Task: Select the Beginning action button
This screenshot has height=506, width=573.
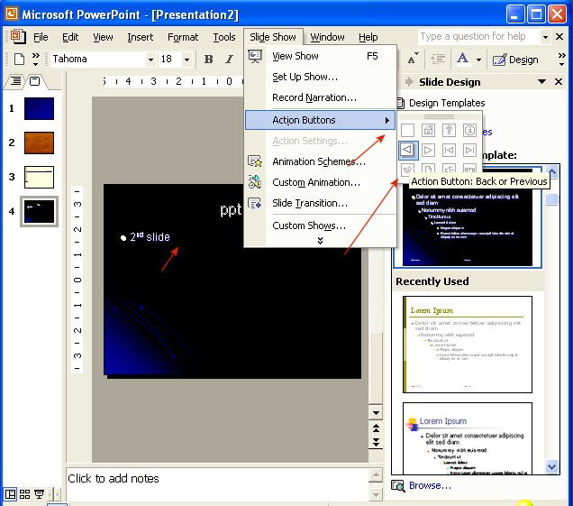Action: 449,150
